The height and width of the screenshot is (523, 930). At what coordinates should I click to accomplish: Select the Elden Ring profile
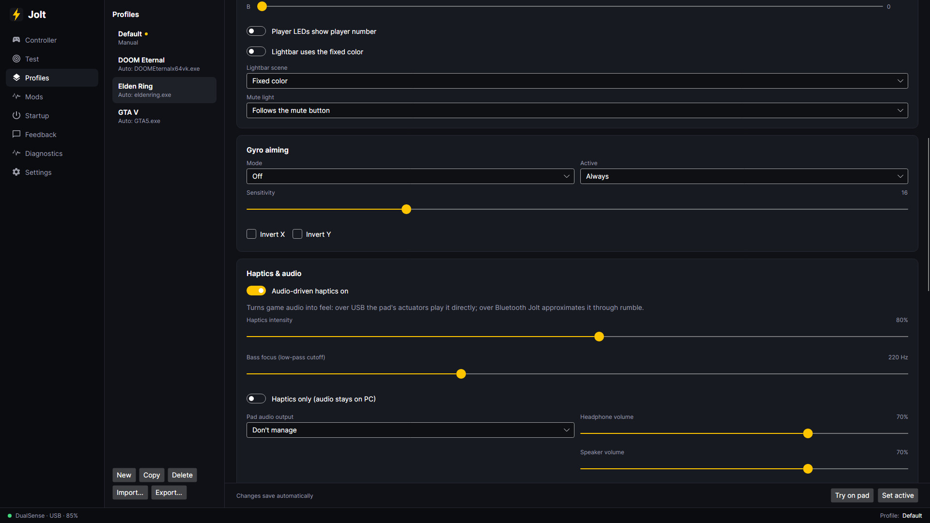pyautogui.click(x=164, y=90)
